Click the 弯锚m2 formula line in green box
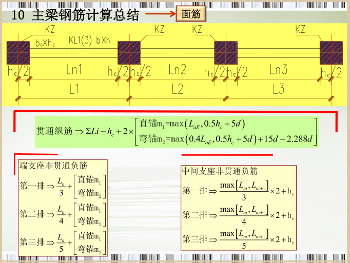 point(226,139)
